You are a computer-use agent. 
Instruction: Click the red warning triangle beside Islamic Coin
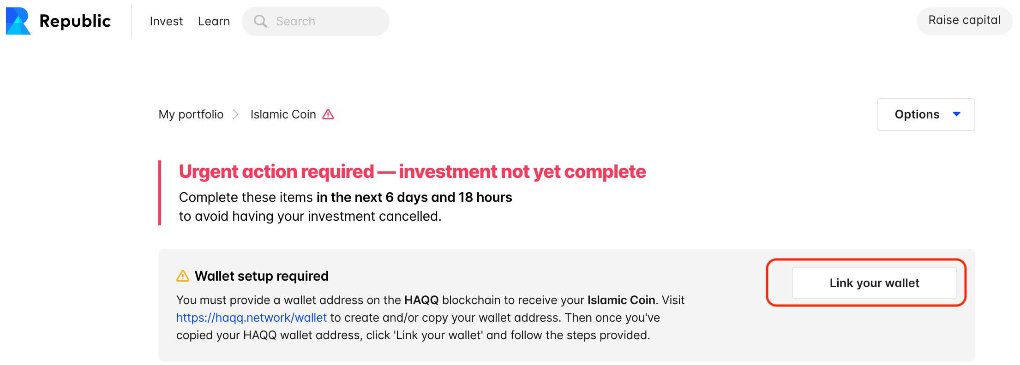pyautogui.click(x=328, y=114)
